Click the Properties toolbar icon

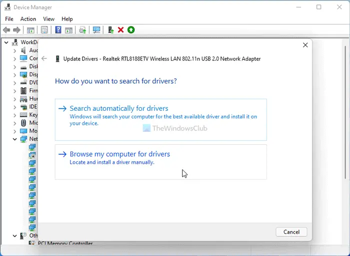[x=44, y=30]
